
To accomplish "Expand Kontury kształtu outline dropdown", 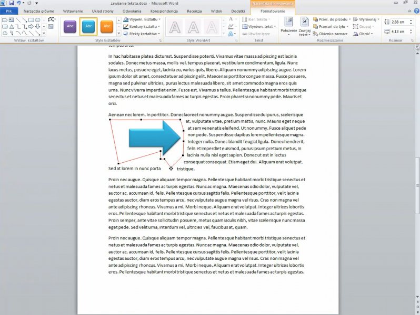I will click(144, 26).
